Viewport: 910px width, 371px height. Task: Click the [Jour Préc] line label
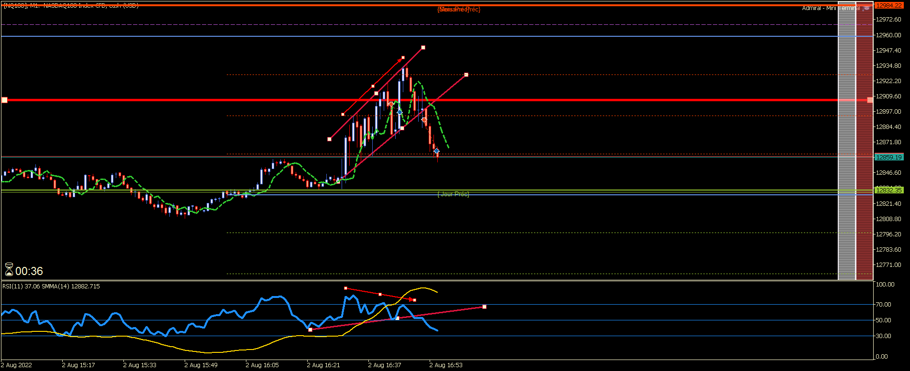pyautogui.click(x=453, y=194)
